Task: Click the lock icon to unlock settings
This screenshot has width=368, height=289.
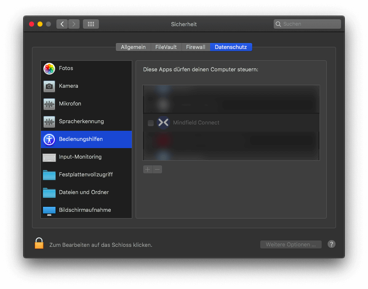Action: [x=39, y=243]
